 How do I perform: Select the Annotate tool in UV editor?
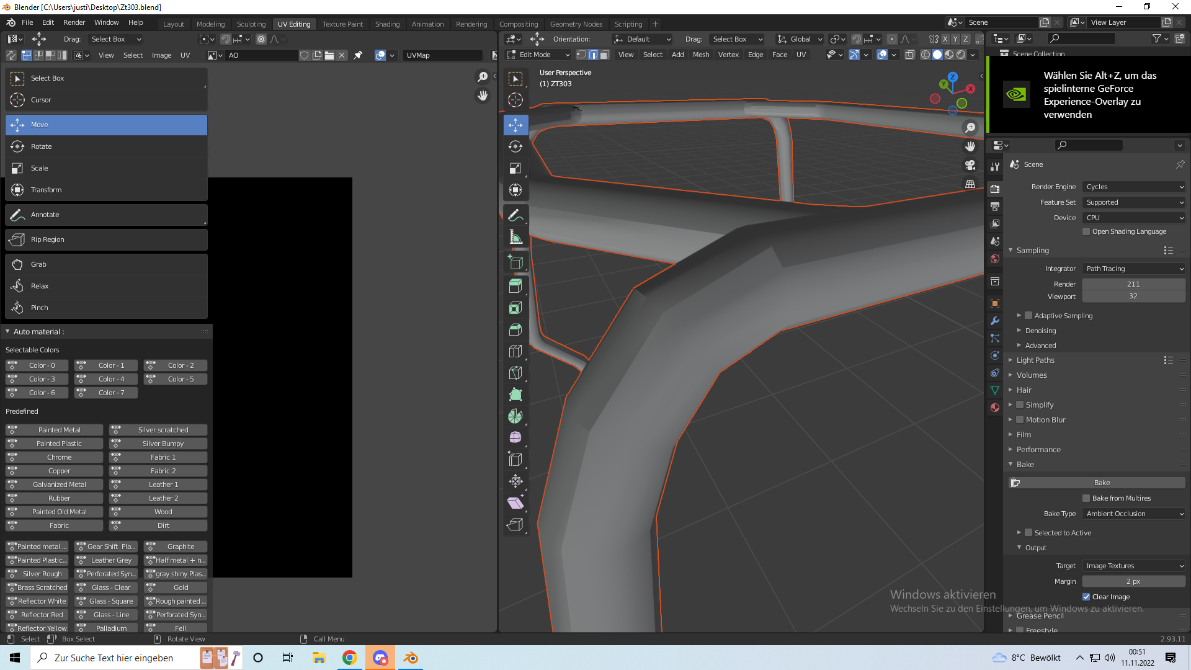click(x=106, y=215)
